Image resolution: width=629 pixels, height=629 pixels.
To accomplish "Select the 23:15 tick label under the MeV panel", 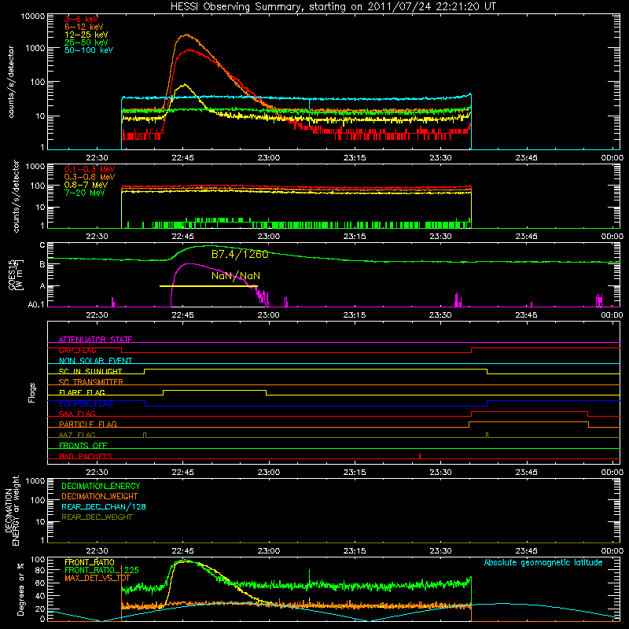I will point(355,237).
